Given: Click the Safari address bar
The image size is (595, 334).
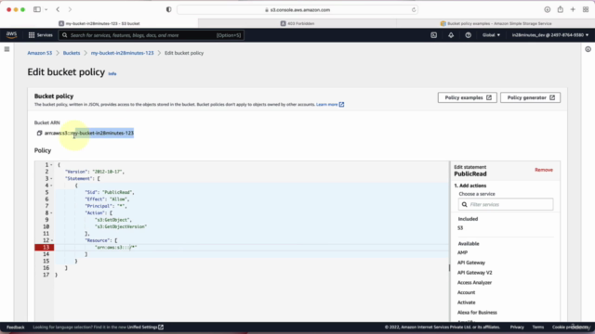Looking at the screenshot, I should click(x=297, y=10).
